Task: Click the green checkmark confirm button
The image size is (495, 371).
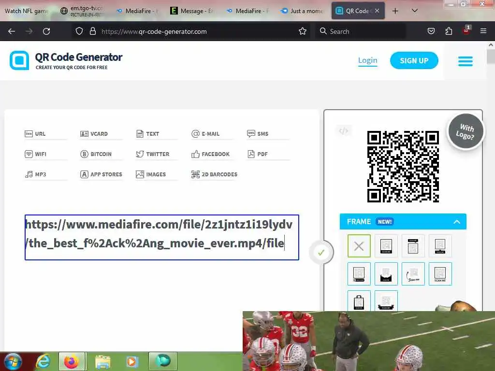Action: [x=321, y=253]
